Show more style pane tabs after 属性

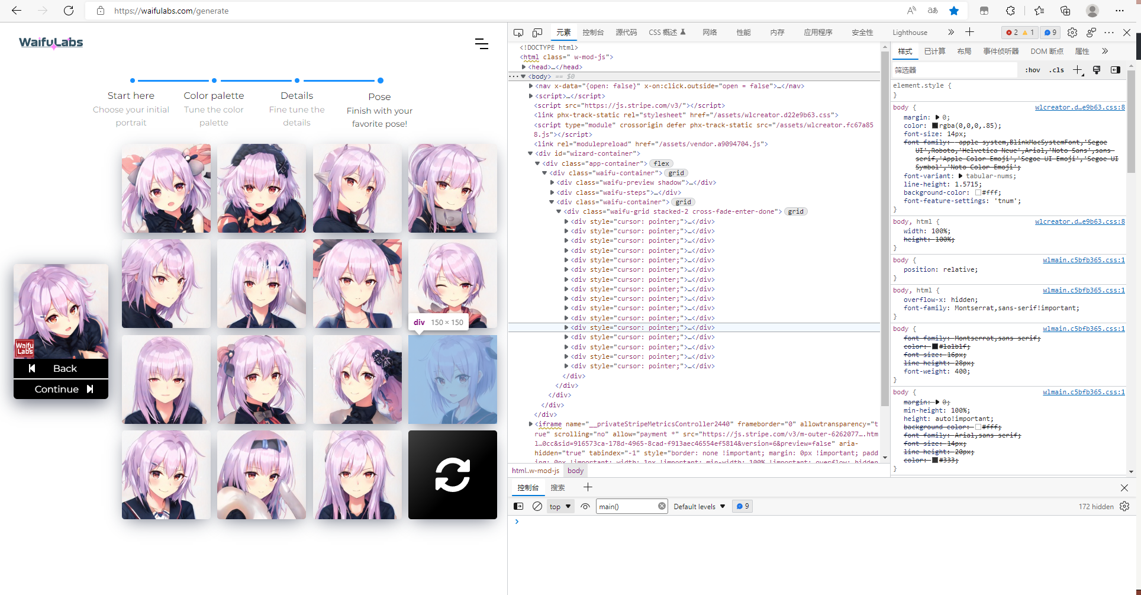1105,52
